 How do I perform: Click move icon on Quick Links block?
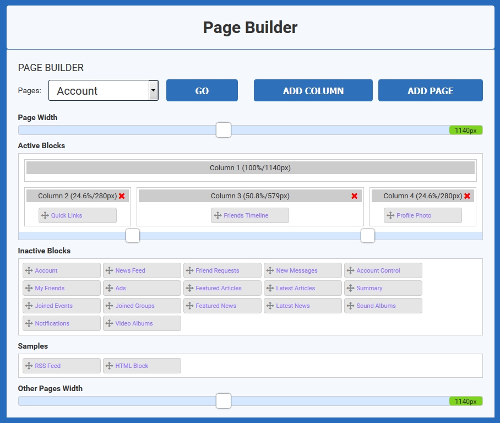(x=45, y=215)
